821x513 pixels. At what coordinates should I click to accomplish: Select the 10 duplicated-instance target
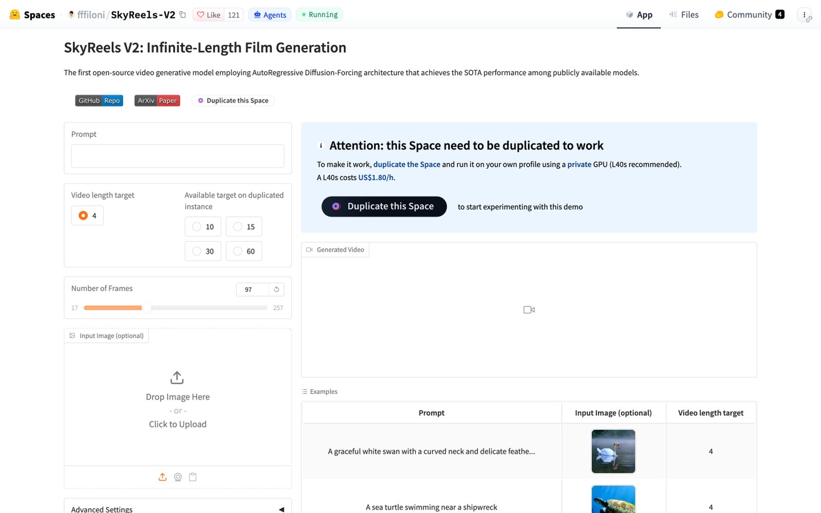(x=203, y=227)
